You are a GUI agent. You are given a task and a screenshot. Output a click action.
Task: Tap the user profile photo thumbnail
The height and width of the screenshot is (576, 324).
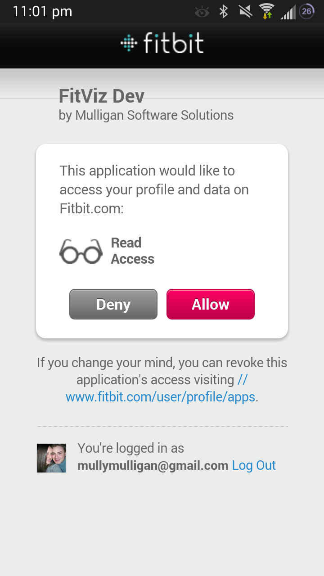[x=51, y=458]
